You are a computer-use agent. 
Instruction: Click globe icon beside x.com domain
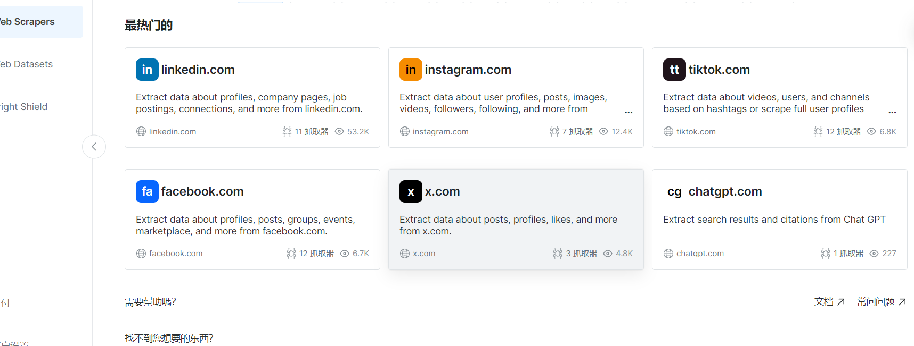pos(405,254)
